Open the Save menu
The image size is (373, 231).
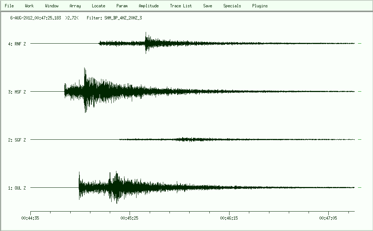[x=208, y=6]
